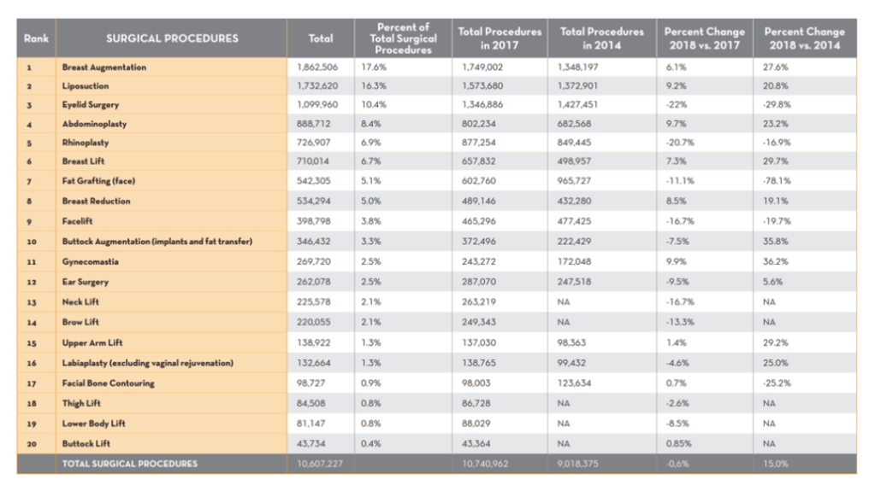Click the Total Procedures in 2017 header
The image size is (875, 491).
pyautogui.click(x=500, y=38)
